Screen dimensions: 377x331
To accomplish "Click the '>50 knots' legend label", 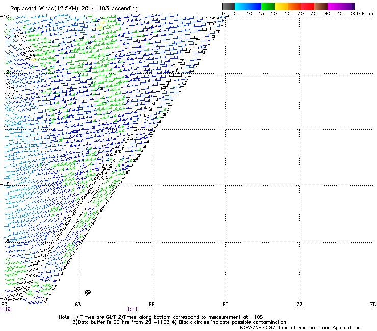I will (x=362, y=14).
